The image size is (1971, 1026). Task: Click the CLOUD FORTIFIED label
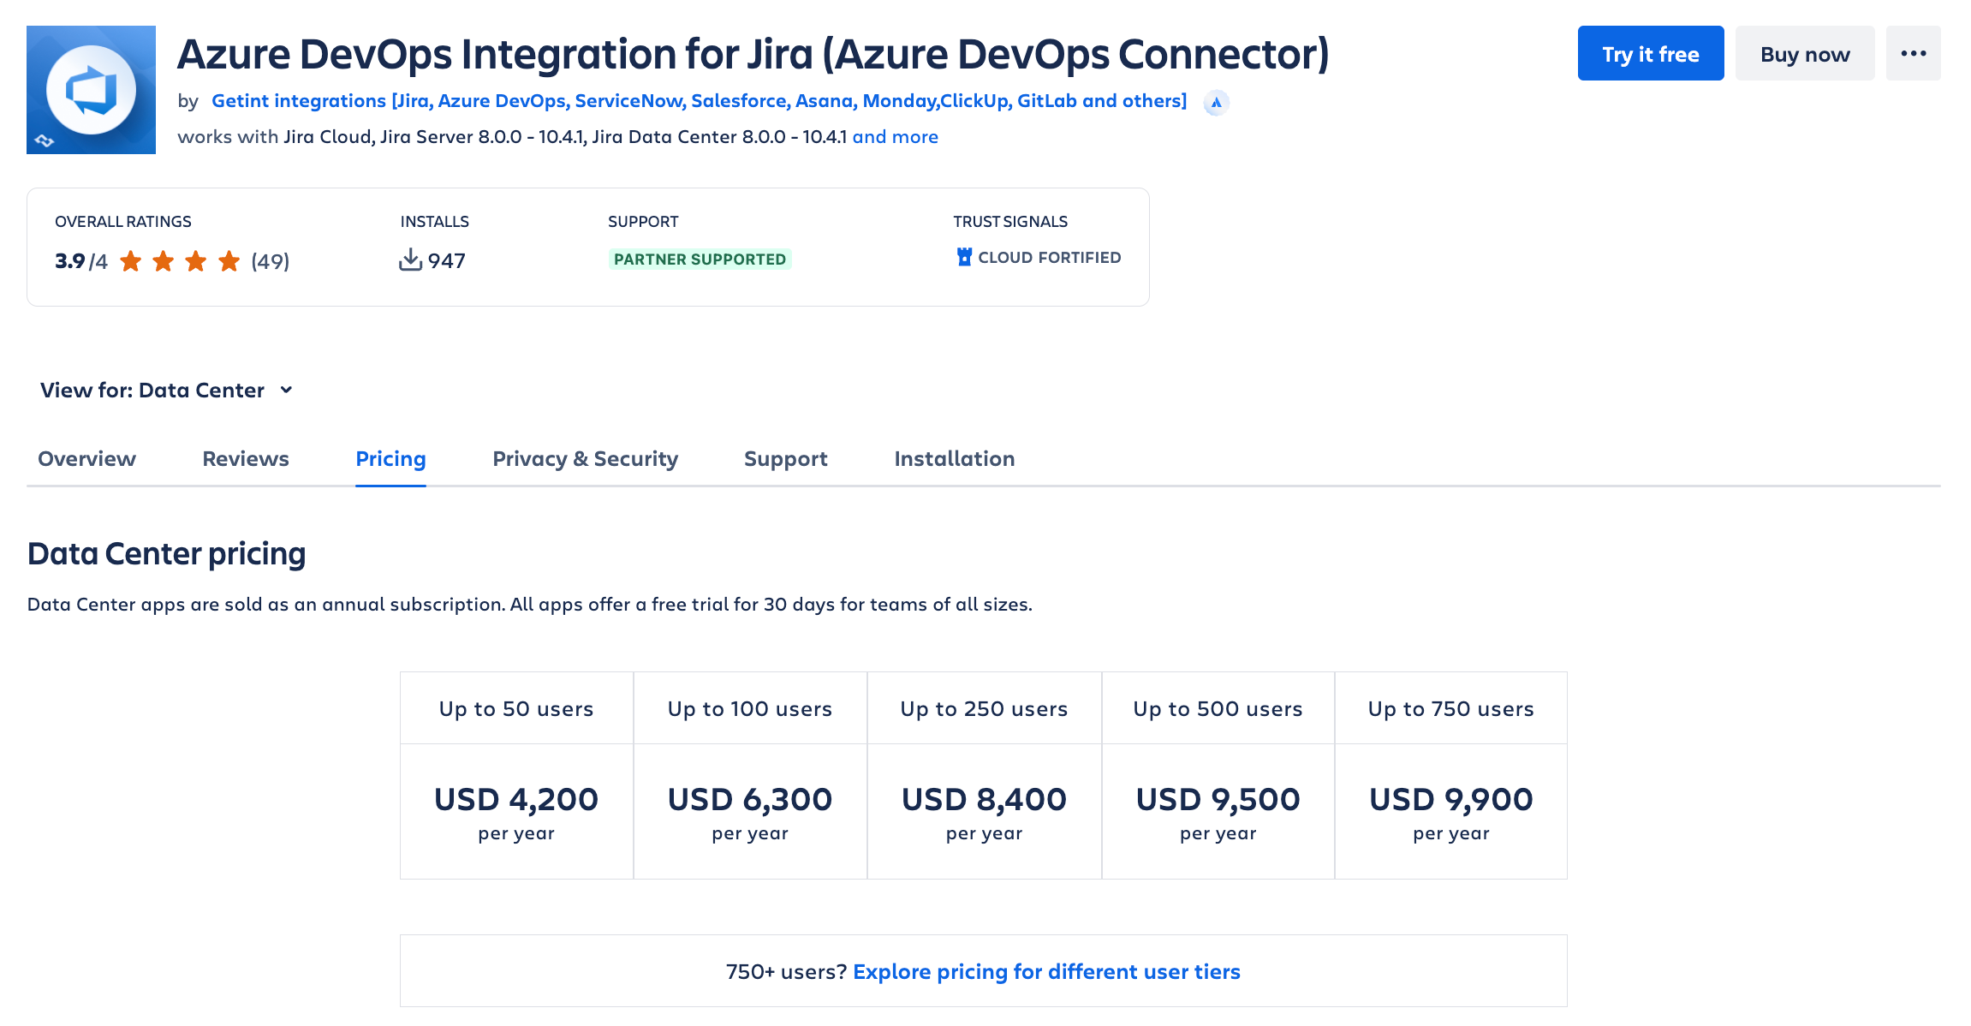click(1050, 258)
